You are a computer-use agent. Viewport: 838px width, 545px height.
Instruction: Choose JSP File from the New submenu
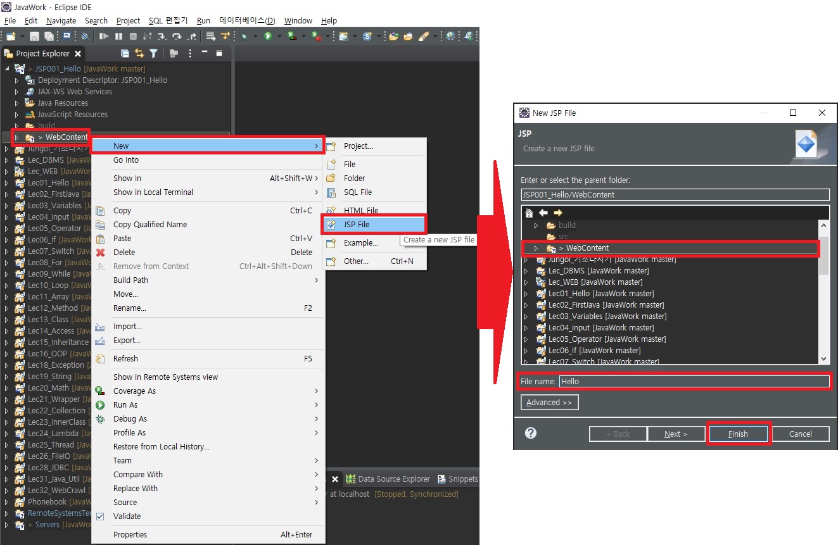tap(374, 225)
